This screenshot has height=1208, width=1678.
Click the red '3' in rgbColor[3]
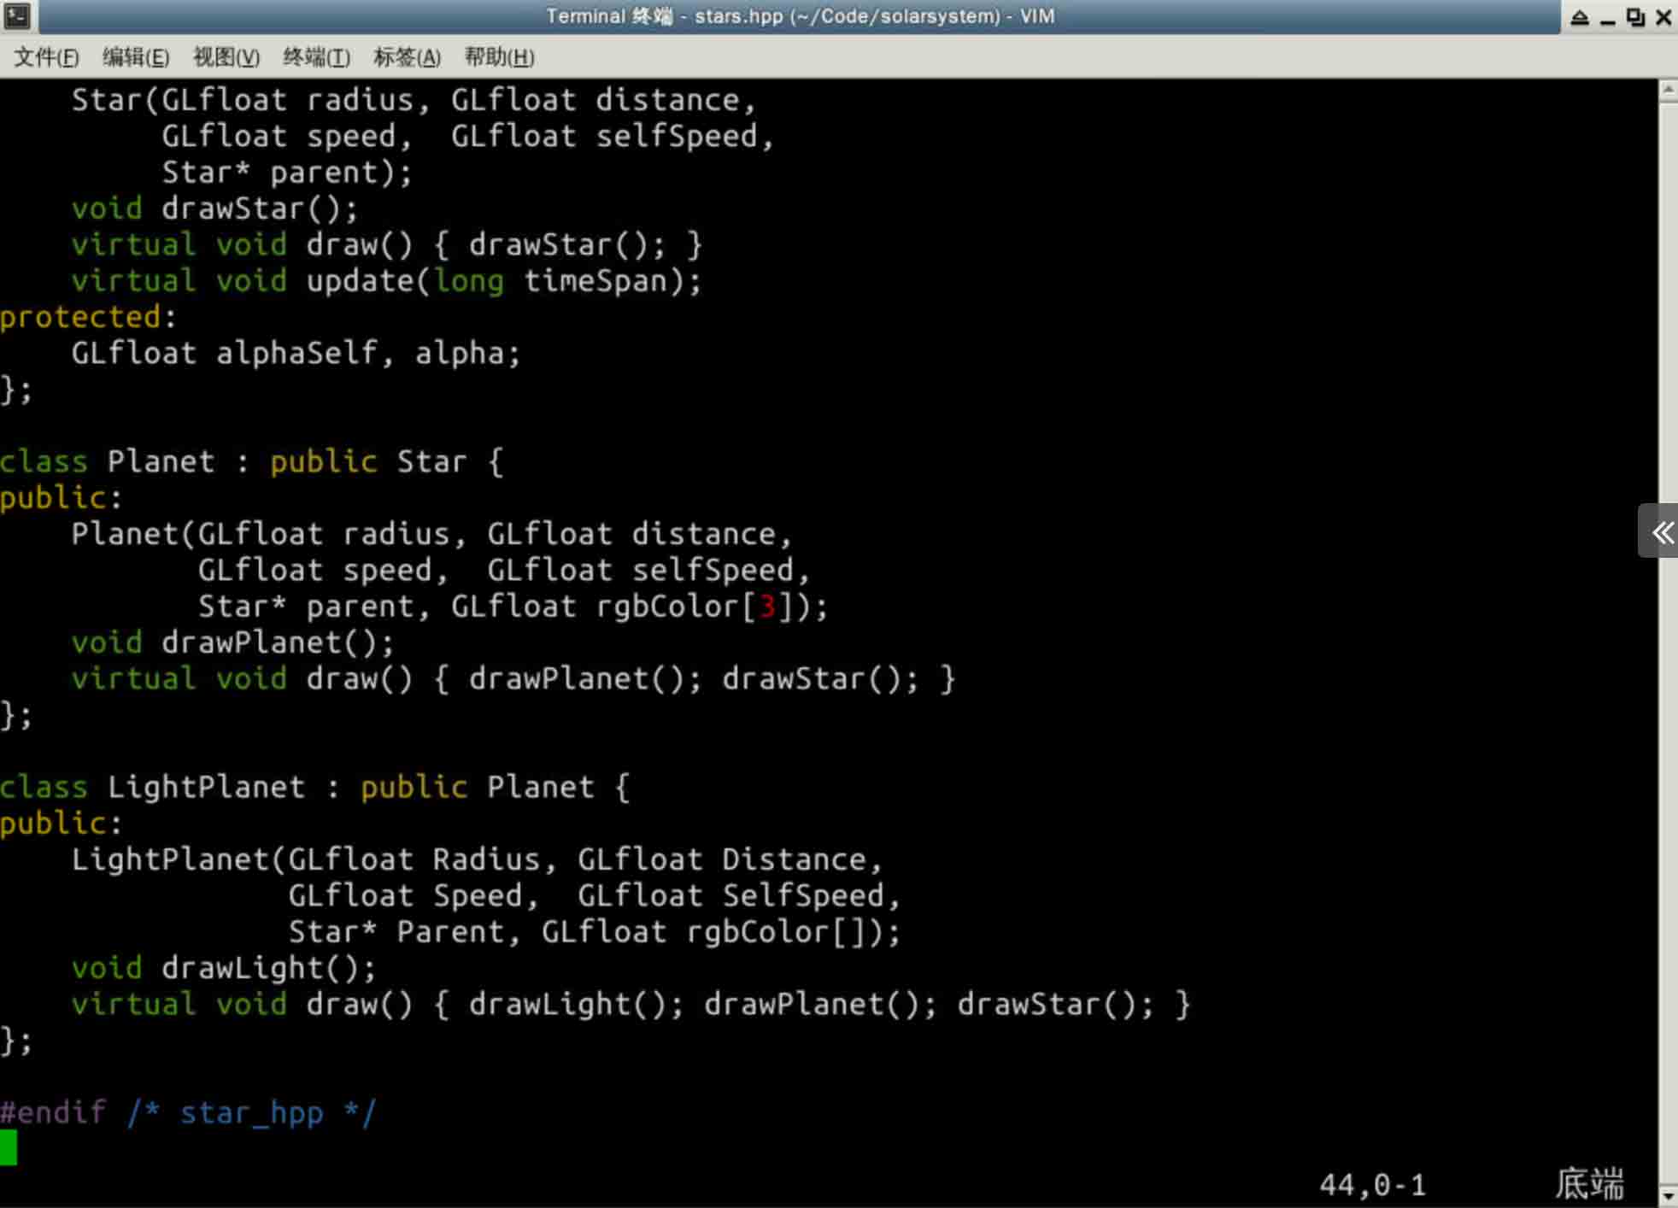pos(766,607)
